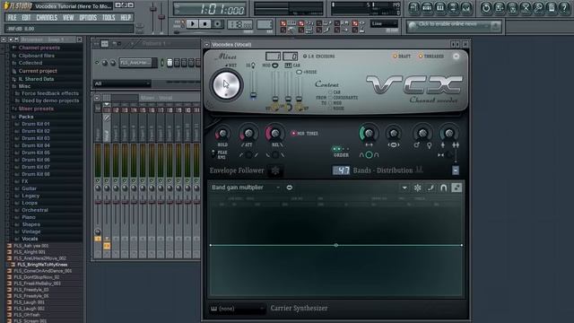Click the Record button in transport
Viewport: 574px width, 323px height.
click(x=217, y=24)
